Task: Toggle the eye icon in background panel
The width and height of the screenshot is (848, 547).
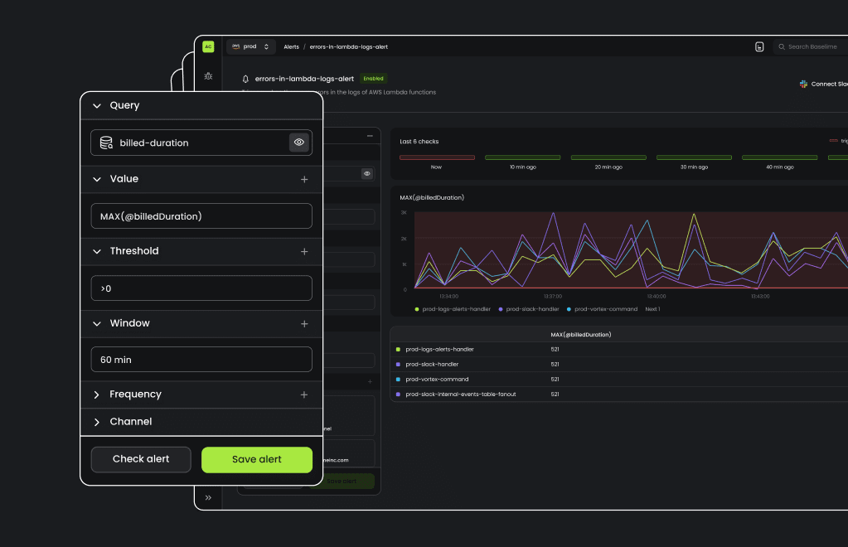Action: 367,173
